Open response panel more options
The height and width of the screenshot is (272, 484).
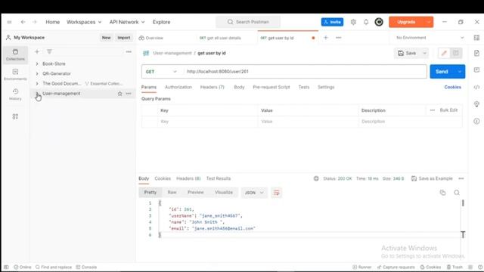click(461, 178)
